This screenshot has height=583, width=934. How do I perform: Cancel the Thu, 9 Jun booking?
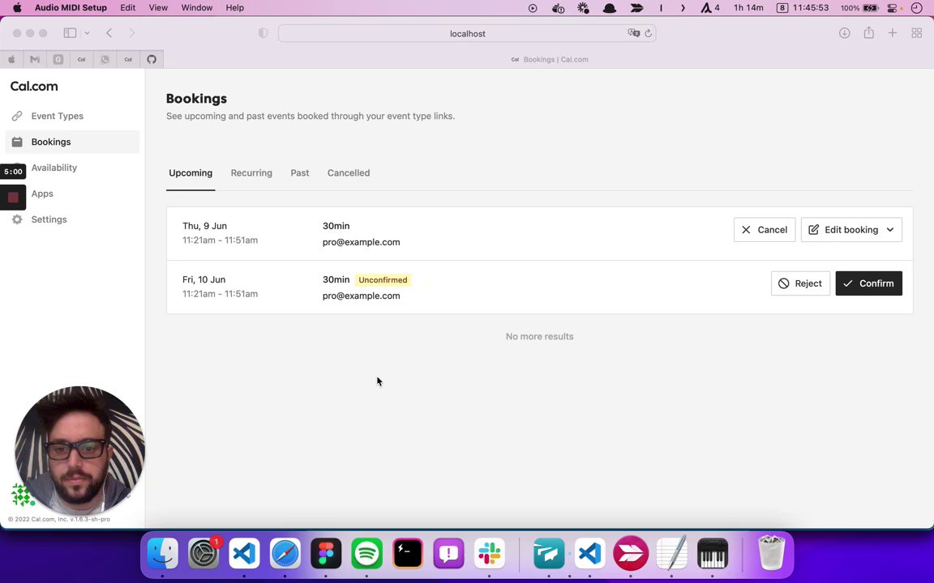[x=765, y=230]
